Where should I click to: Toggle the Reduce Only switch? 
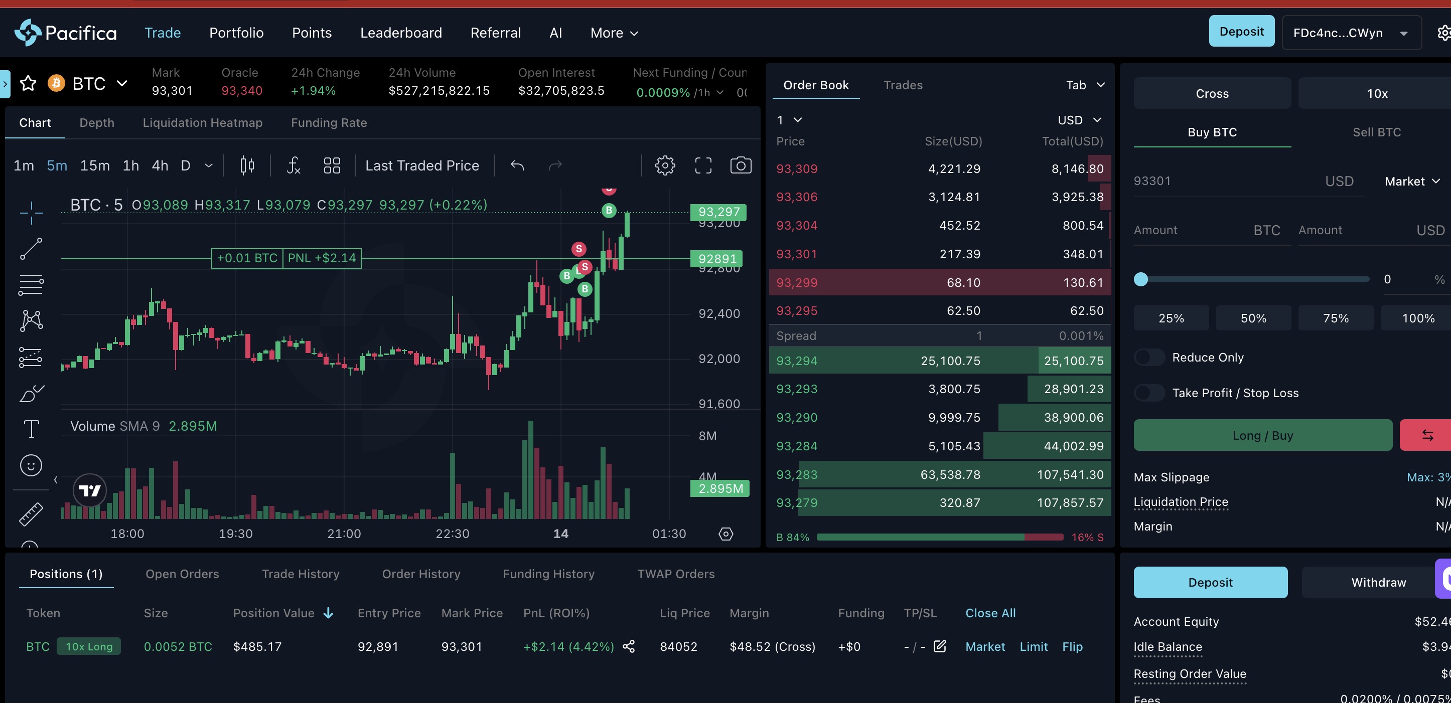1149,358
